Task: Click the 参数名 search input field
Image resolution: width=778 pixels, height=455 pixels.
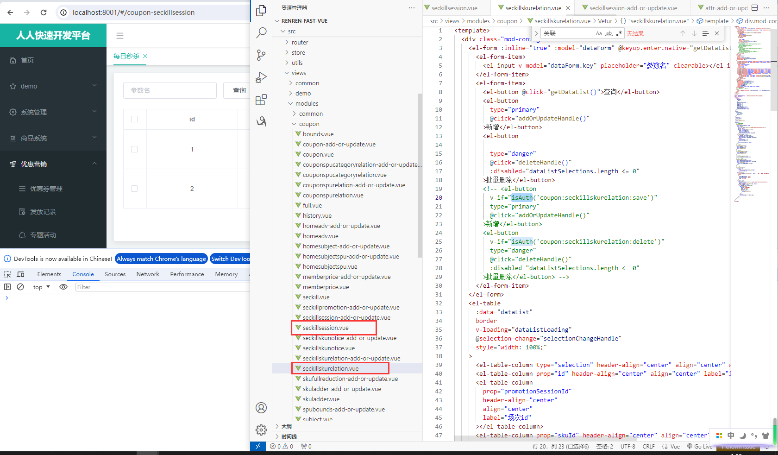Action: 170,90
